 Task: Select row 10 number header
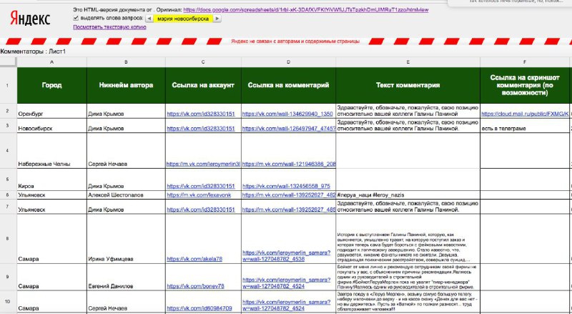(x=8, y=301)
